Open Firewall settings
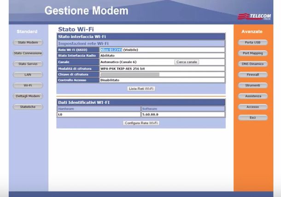 pyautogui.click(x=253, y=75)
